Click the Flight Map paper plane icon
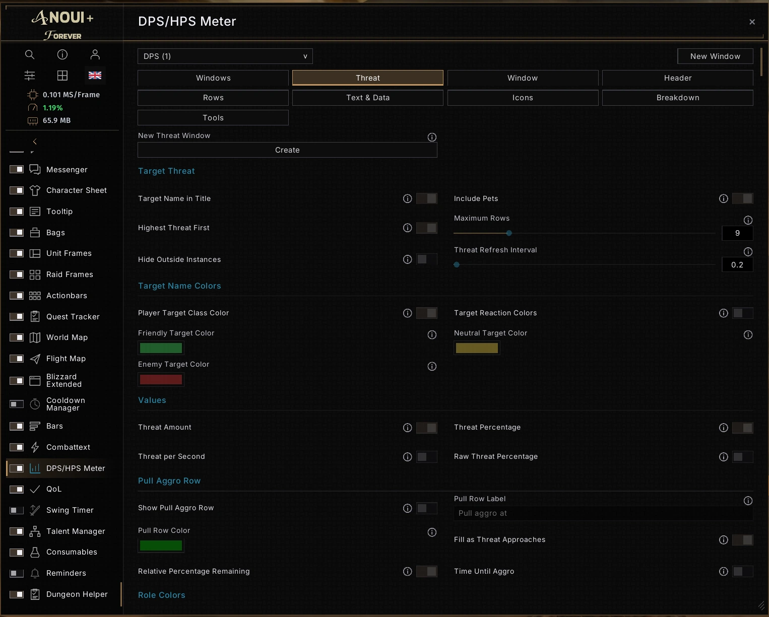769x617 pixels. tap(35, 359)
